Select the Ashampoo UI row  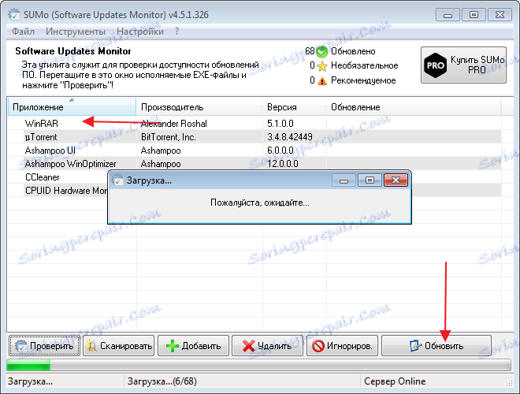pos(254,151)
